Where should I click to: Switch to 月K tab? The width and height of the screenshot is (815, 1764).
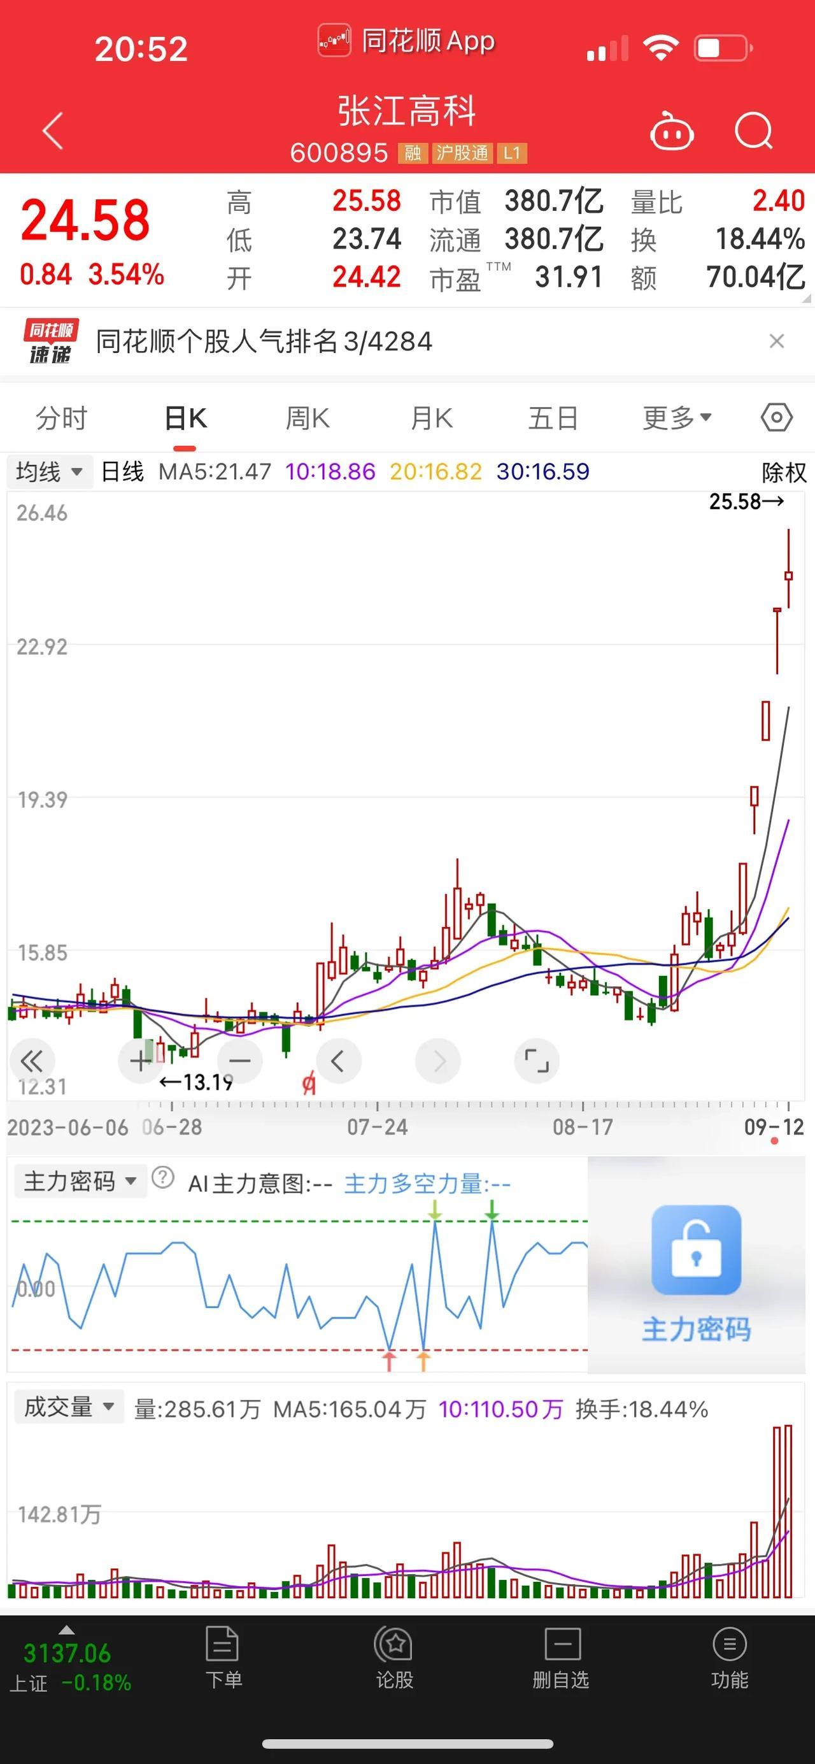431,418
